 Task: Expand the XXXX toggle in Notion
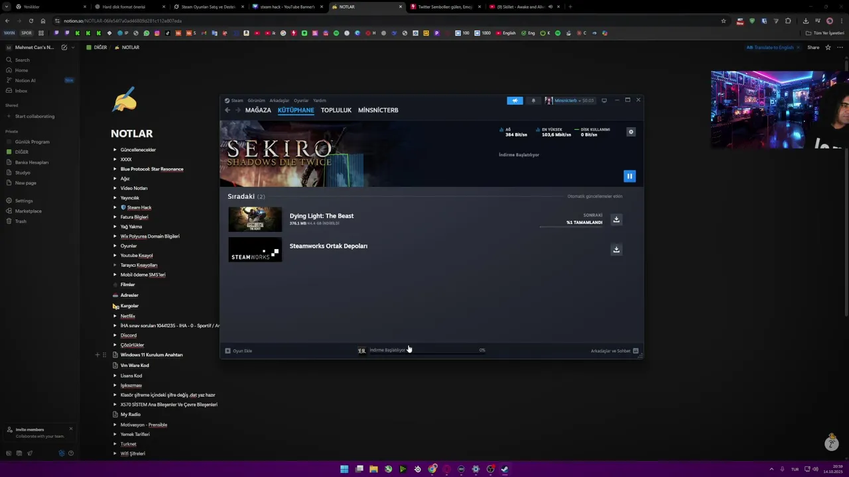(115, 159)
